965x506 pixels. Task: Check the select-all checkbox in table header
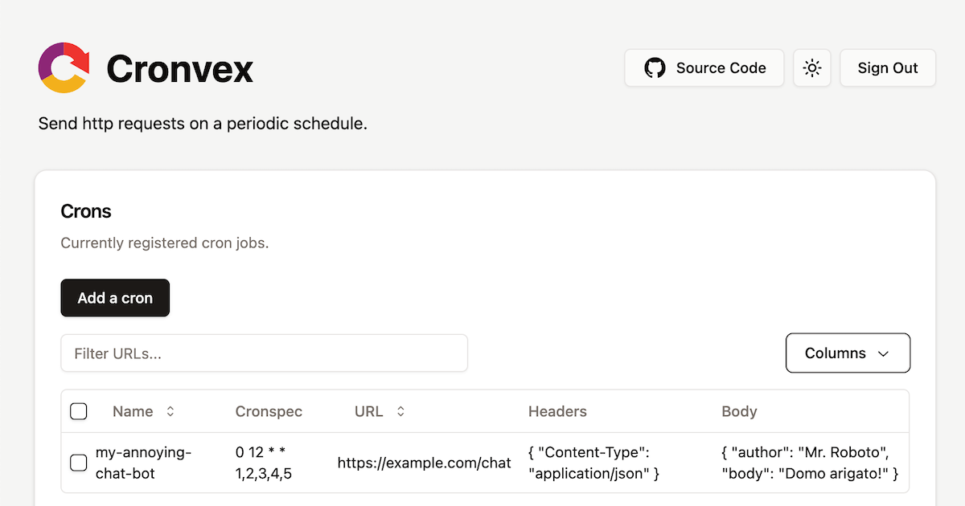point(79,411)
